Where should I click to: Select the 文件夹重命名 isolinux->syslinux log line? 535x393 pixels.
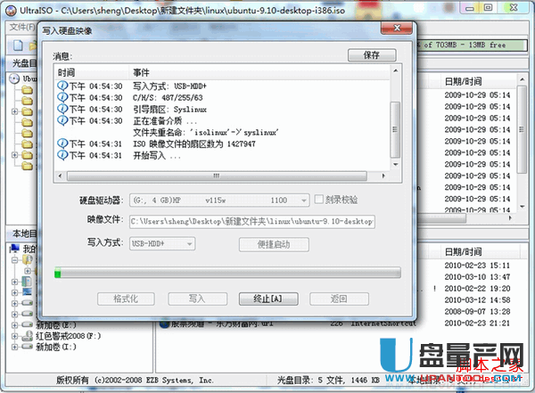pos(206,133)
